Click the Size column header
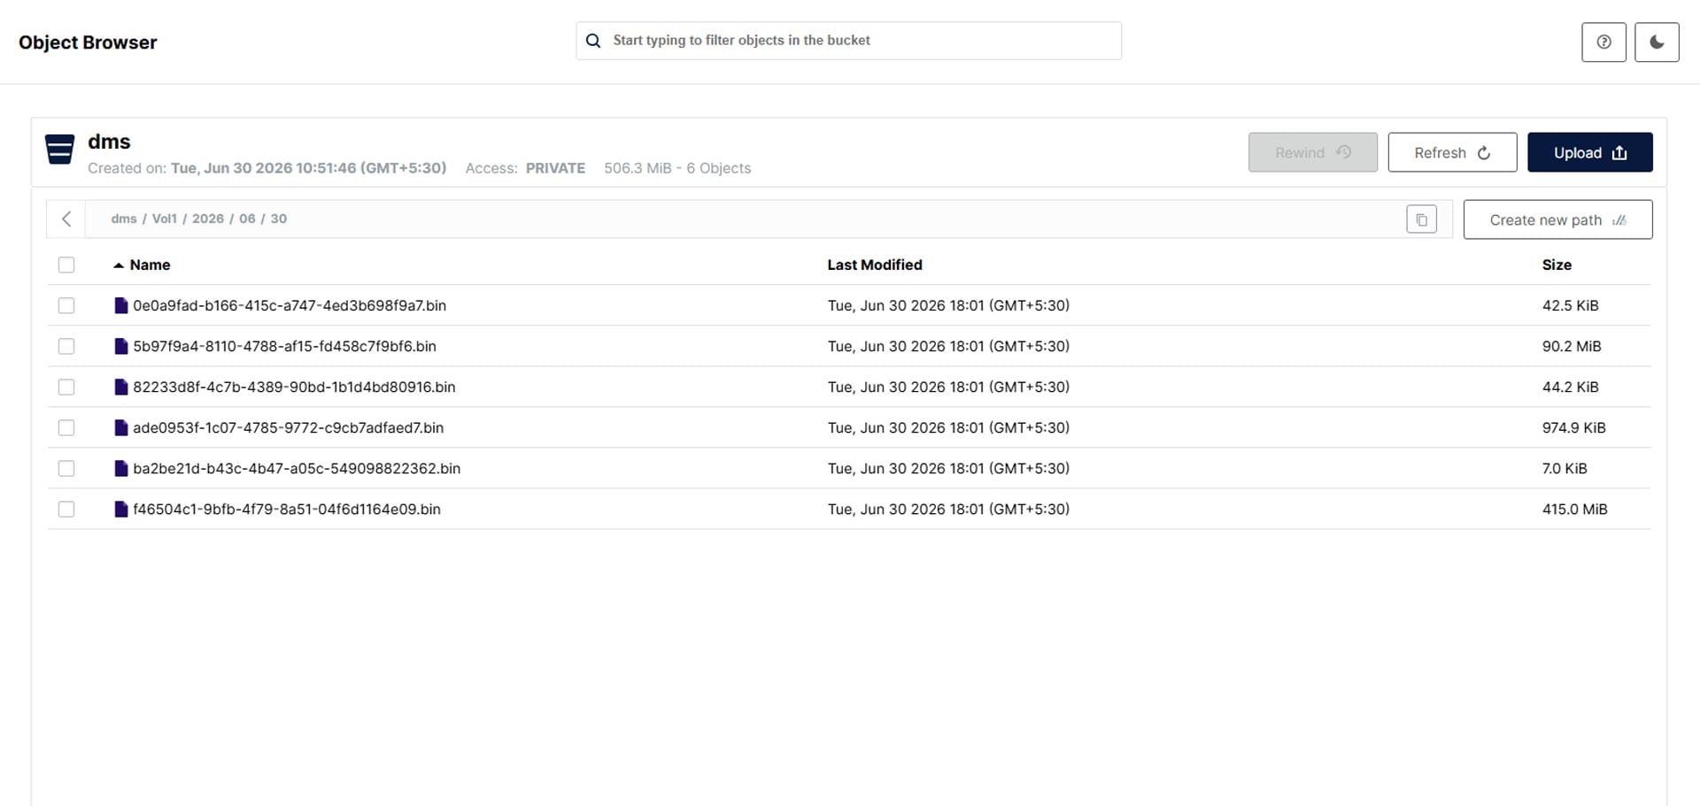Image resolution: width=1700 pixels, height=806 pixels. pos(1557,265)
